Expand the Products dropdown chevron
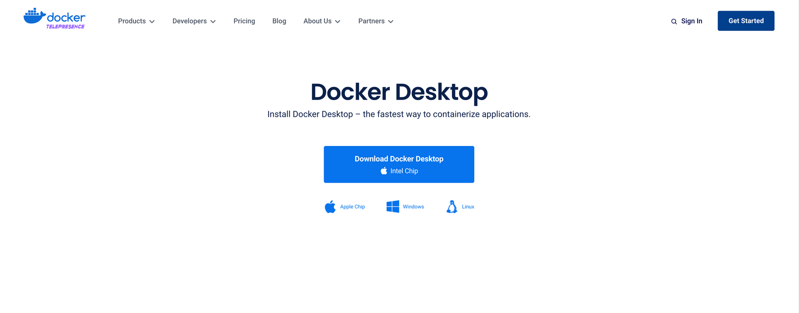The height and width of the screenshot is (313, 799). tap(152, 22)
